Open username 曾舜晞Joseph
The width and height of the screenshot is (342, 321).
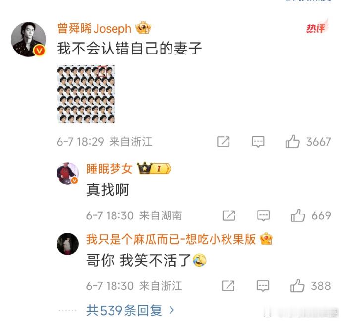point(95,29)
